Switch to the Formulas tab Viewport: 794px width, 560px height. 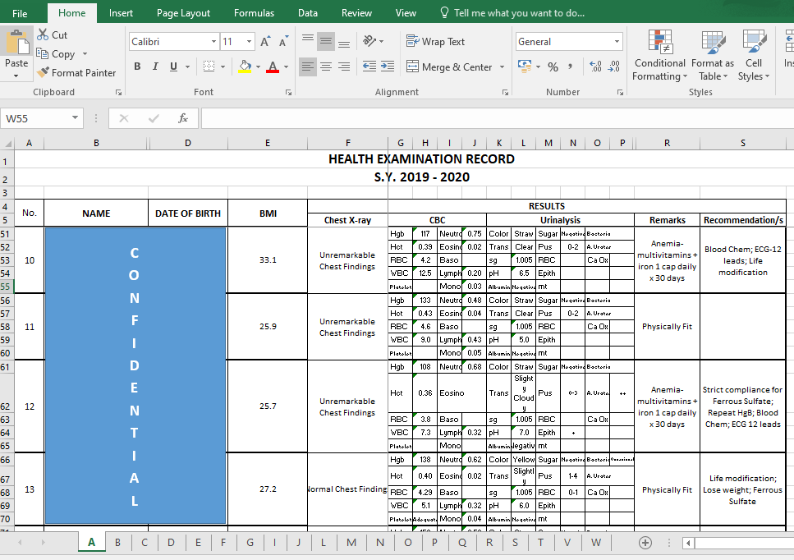pos(255,13)
